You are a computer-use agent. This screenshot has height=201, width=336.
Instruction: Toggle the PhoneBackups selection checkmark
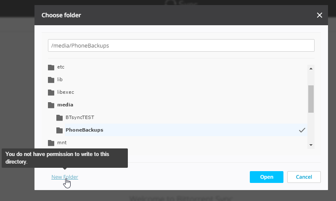[302, 130]
